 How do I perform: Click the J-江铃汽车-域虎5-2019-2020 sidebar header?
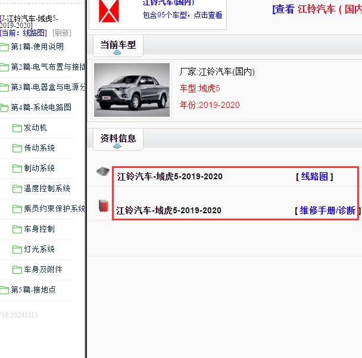click(29, 22)
